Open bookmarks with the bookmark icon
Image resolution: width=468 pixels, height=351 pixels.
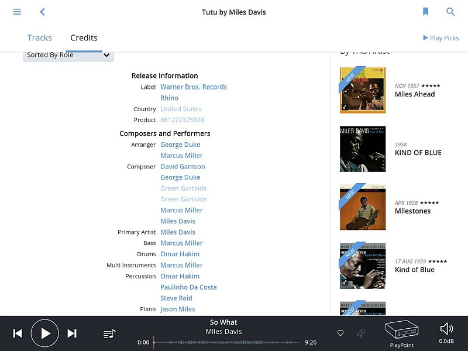tap(426, 12)
